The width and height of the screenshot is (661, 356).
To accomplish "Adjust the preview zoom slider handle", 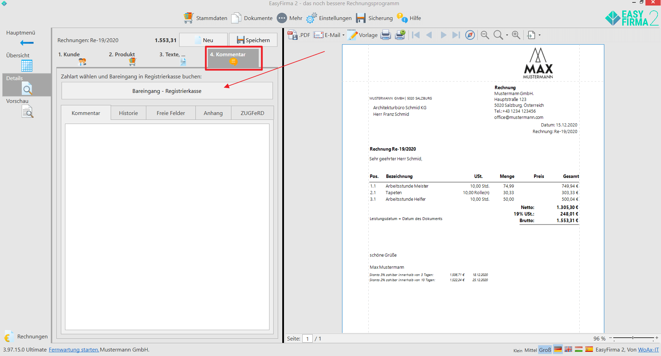I will [633, 338].
